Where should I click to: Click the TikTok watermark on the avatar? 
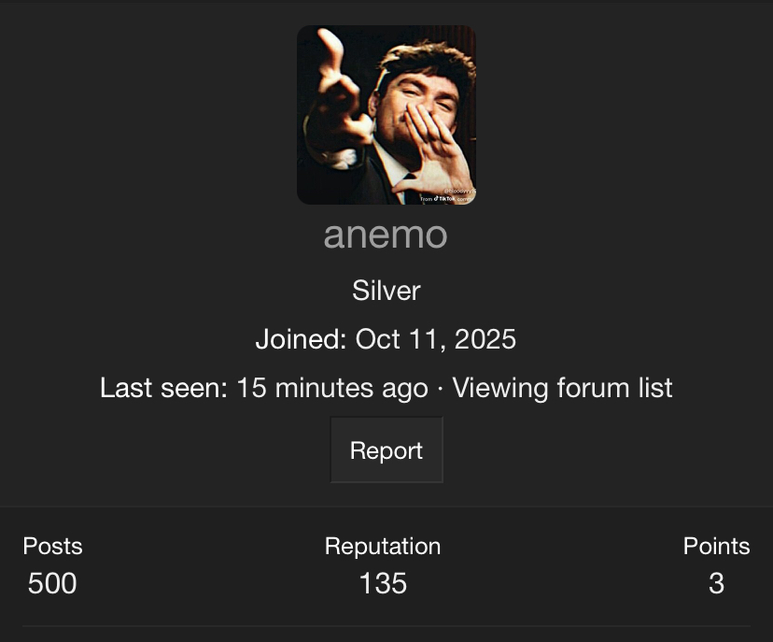click(x=446, y=198)
